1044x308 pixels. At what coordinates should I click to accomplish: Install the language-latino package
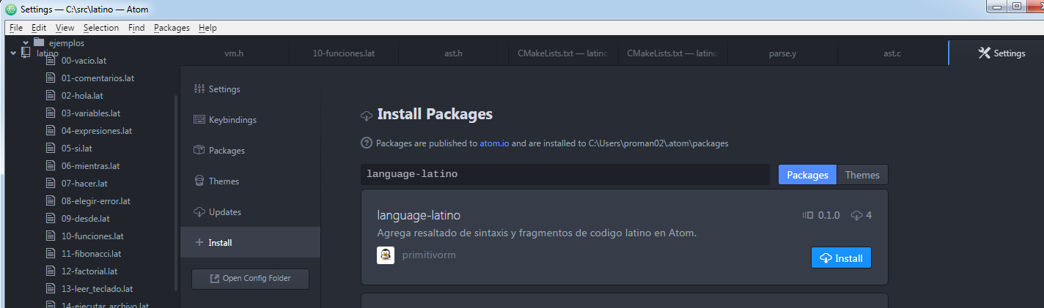841,258
